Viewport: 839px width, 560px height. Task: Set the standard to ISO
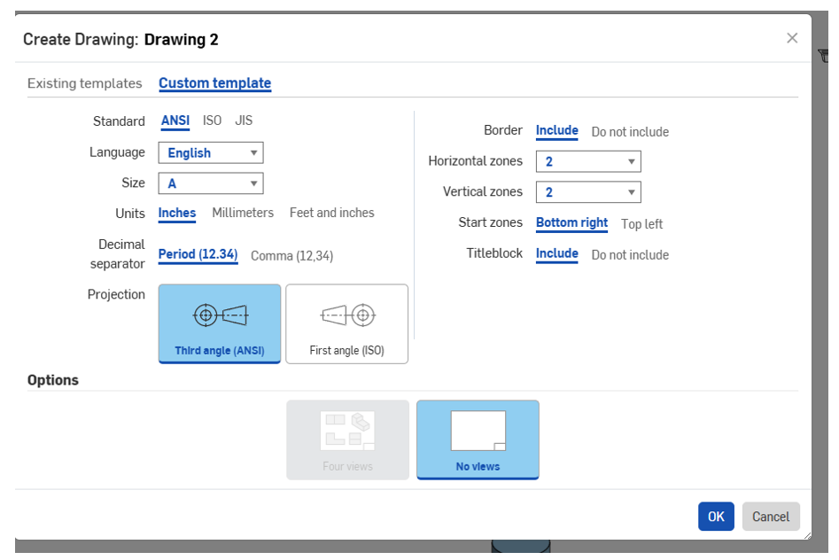[213, 121]
